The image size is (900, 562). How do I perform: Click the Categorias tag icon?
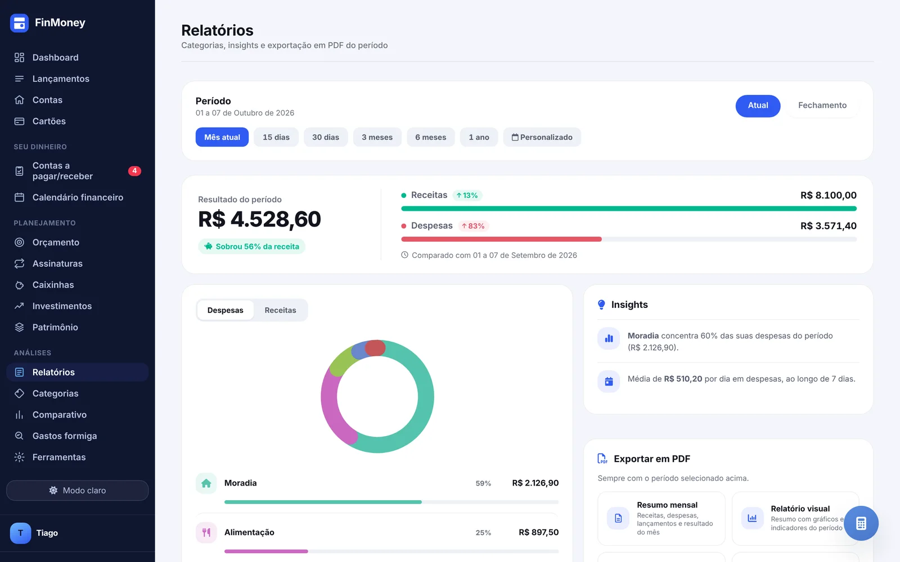[19, 393]
